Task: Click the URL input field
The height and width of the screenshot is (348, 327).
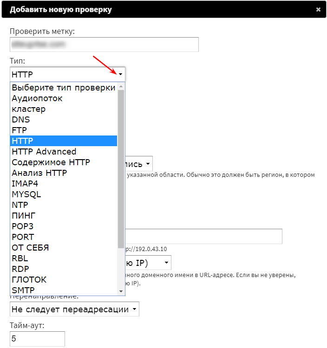Action: [x=204, y=236]
